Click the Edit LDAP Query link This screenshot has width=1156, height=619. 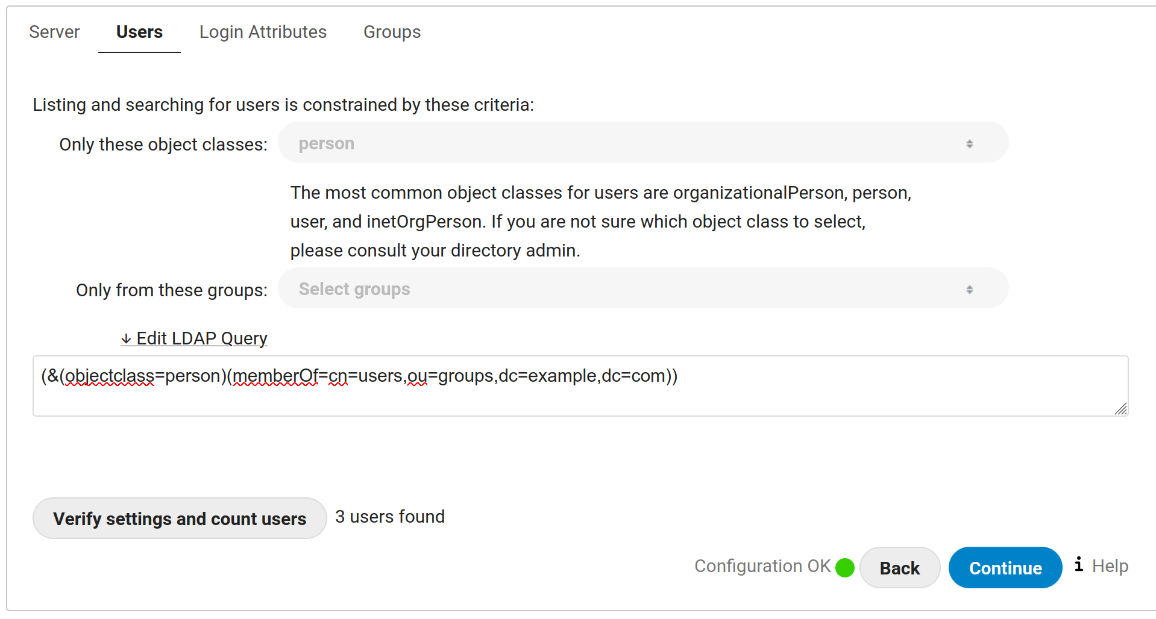tap(201, 338)
